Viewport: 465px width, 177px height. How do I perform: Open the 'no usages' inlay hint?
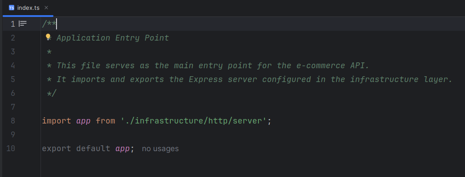(x=161, y=148)
